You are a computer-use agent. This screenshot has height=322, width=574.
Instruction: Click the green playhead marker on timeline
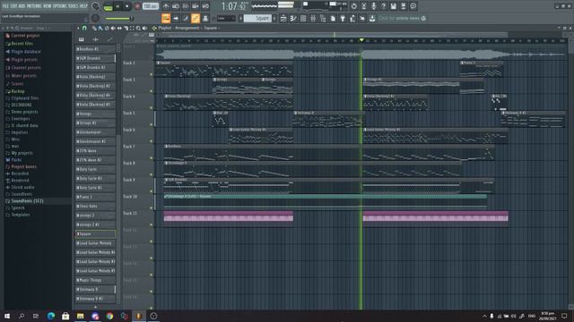click(361, 39)
